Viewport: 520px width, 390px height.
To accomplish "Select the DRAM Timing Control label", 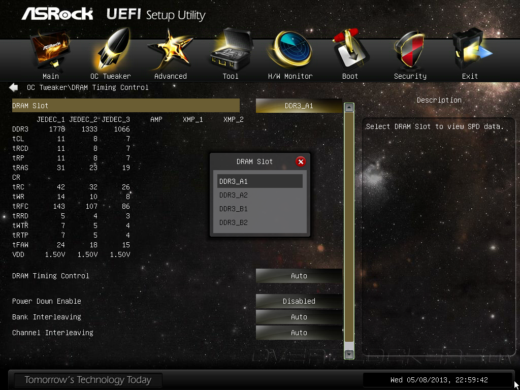I will (50, 276).
